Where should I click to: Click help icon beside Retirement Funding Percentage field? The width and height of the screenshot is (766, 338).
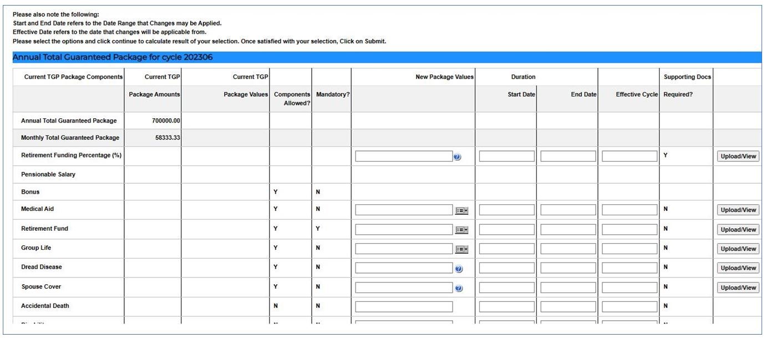pyautogui.click(x=457, y=158)
